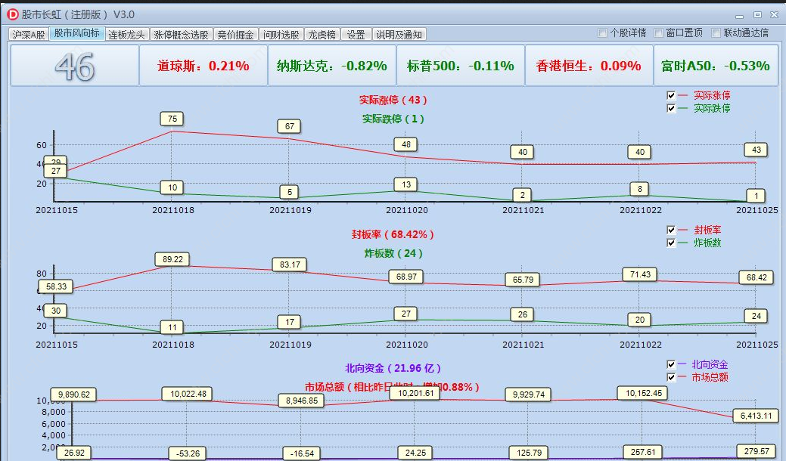Click the 67 limit-up data label
The width and height of the screenshot is (786, 461).
tap(289, 126)
